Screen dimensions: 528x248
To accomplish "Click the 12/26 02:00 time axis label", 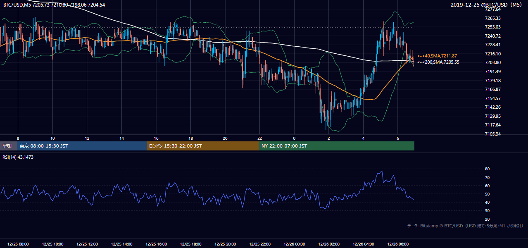I will [329, 244].
